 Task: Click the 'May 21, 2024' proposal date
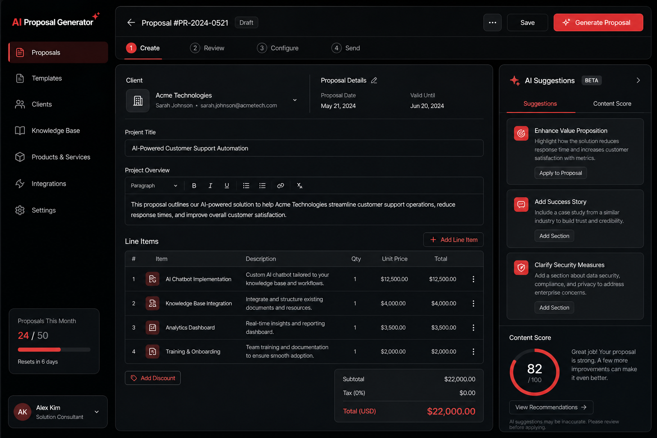point(338,106)
